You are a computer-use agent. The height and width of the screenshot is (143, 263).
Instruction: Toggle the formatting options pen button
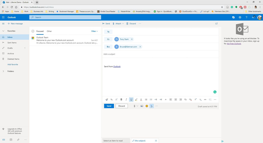pyautogui.click(x=152, y=106)
